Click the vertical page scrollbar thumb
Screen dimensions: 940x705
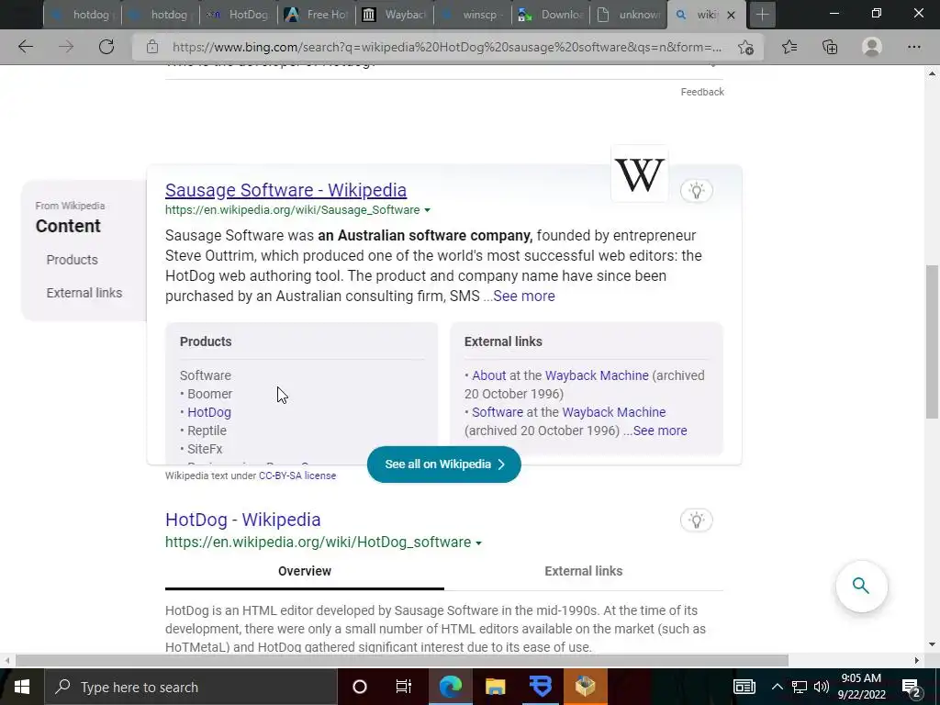932,341
